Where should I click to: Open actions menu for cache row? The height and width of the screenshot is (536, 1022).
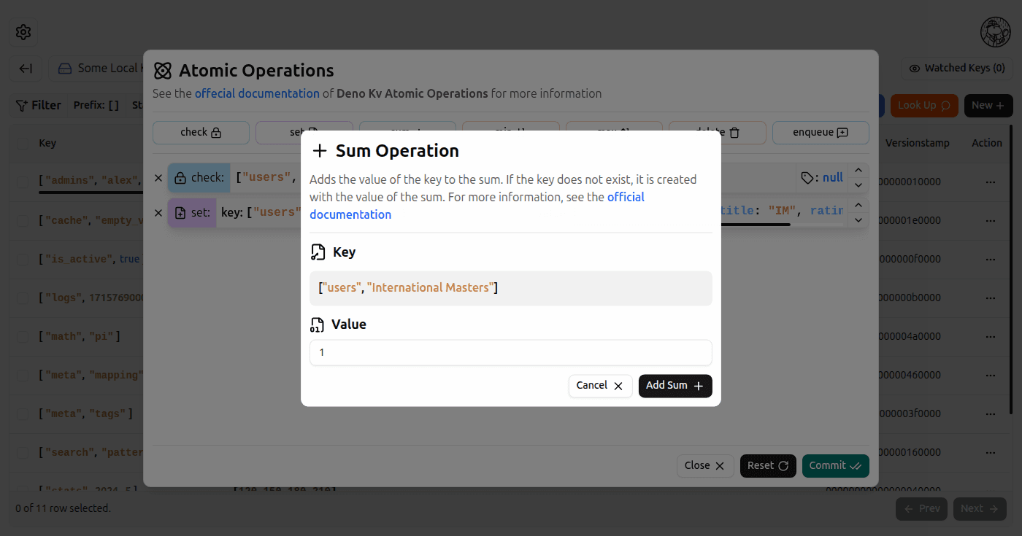tap(991, 220)
